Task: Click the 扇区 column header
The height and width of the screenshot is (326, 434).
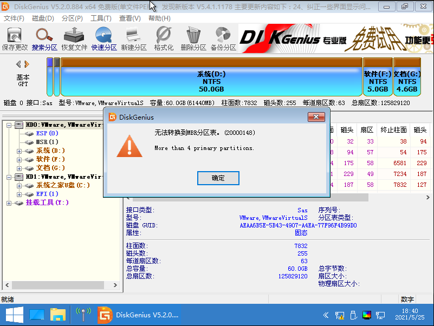Action: (367, 130)
